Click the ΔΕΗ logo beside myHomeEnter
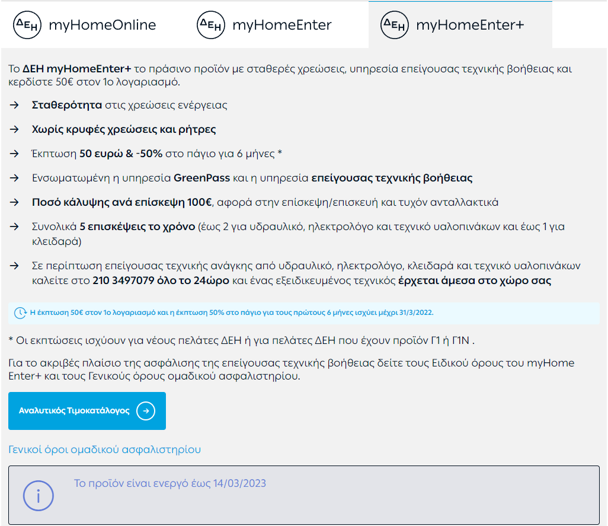The height and width of the screenshot is (526, 608). point(211,25)
